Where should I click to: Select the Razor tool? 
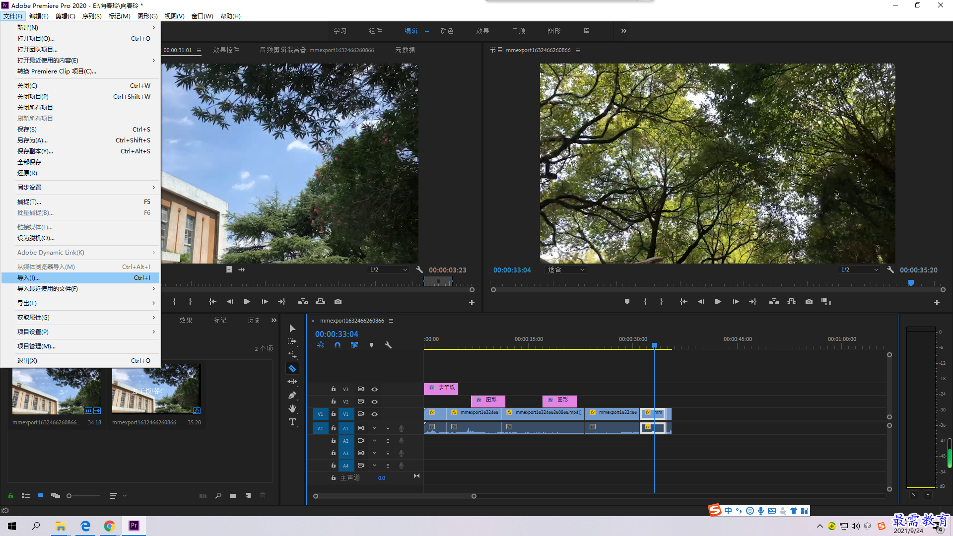[292, 369]
